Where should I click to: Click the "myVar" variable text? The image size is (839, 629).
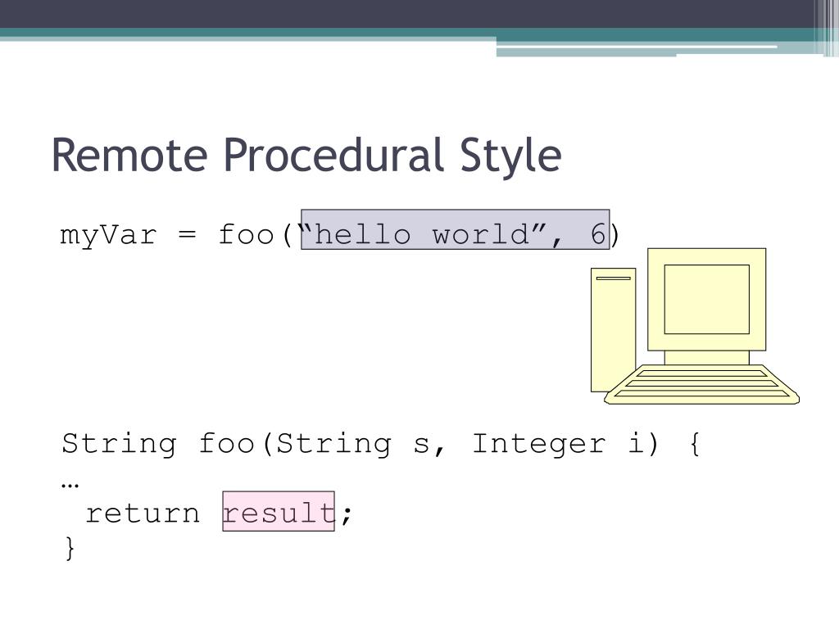point(109,235)
